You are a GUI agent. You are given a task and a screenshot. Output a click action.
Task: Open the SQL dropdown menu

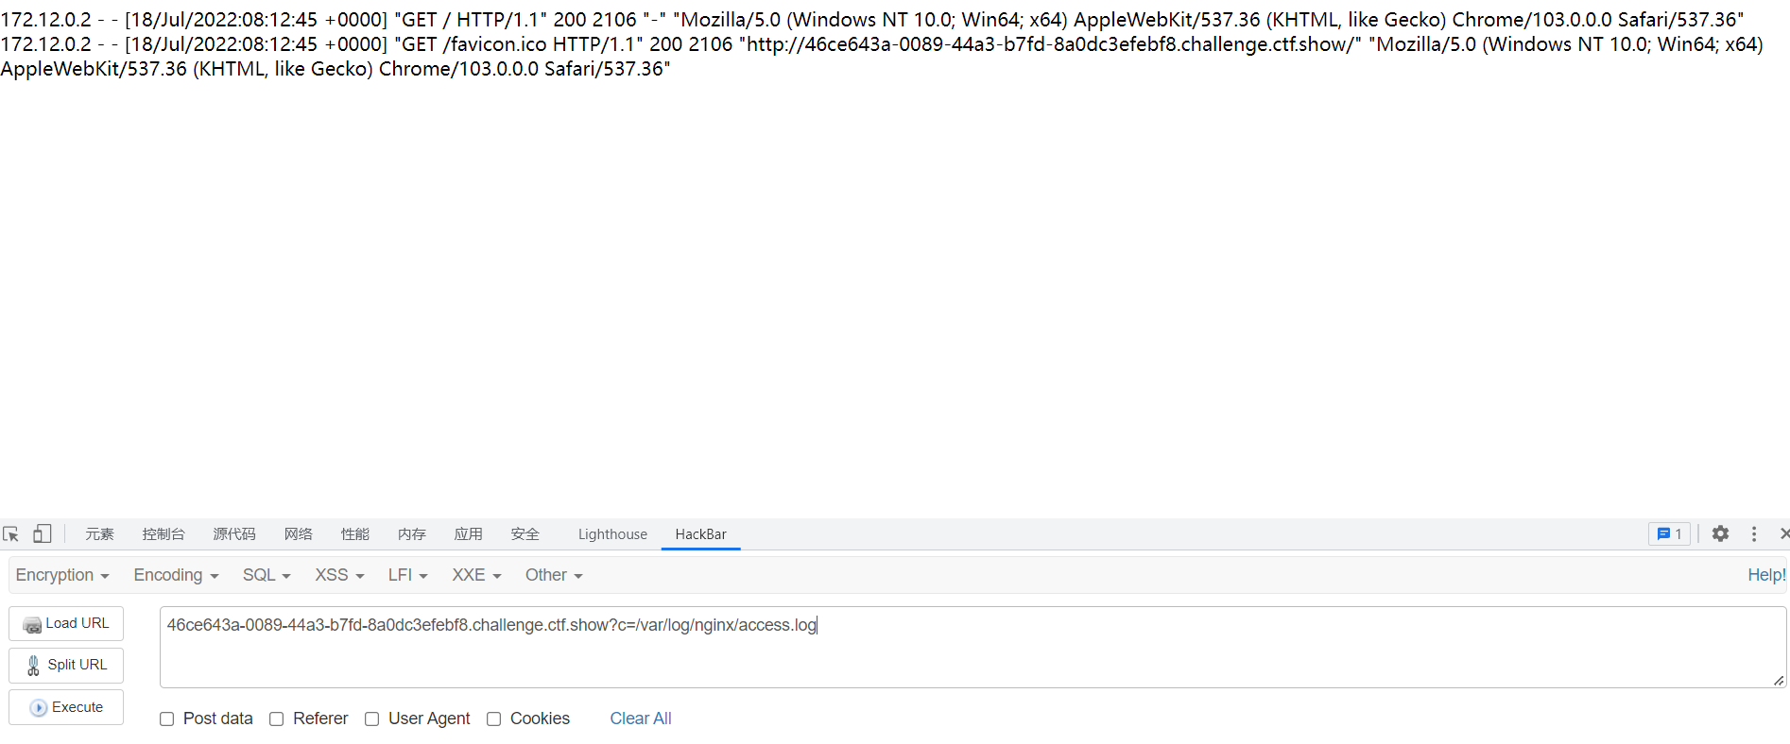coord(267,575)
